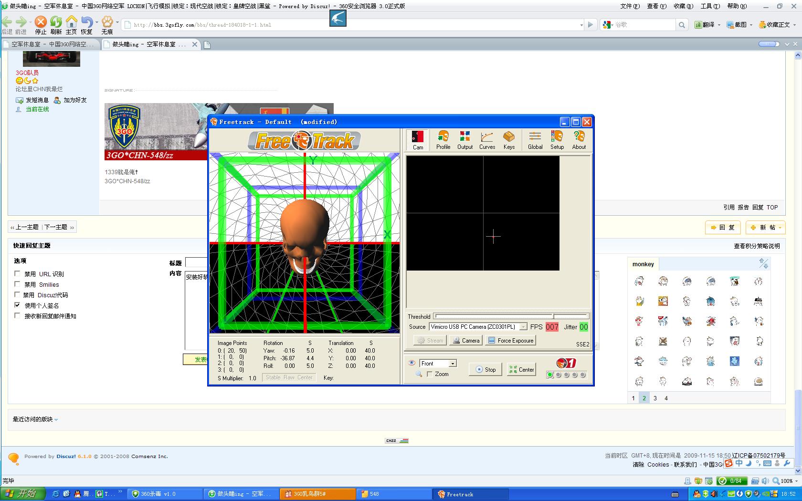Click the Freetrack profile number 1 logo
This screenshot has height=501, width=802.
(x=566, y=363)
